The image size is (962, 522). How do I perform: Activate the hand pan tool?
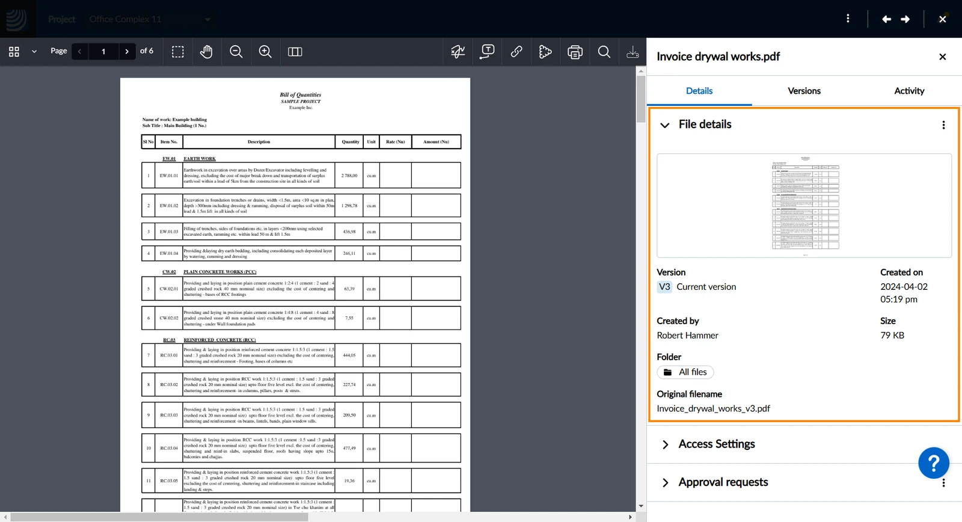[206, 52]
